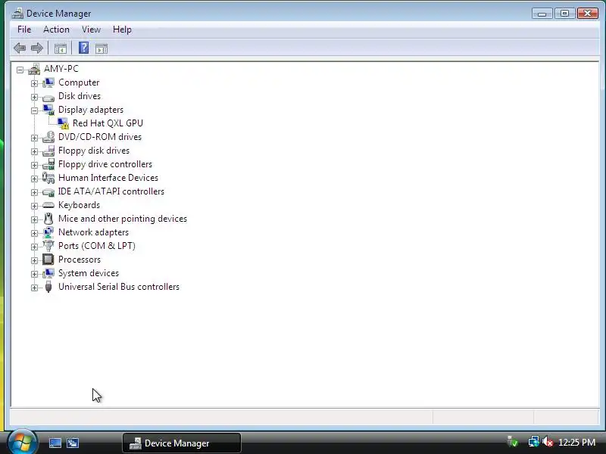Restore down the Device Manager window
The image size is (606, 454).
[x=564, y=14]
